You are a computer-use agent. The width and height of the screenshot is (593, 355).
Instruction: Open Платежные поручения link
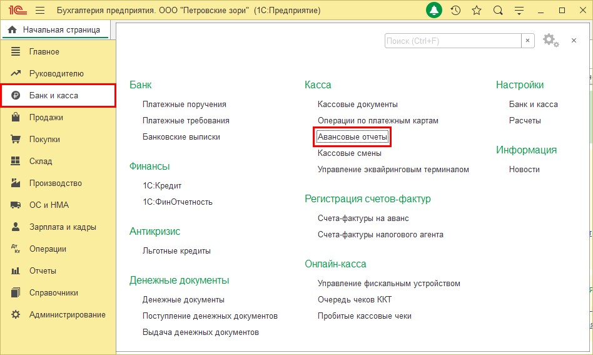[x=184, y=105]
